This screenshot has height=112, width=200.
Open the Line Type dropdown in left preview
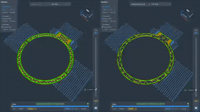pos(61,4)
